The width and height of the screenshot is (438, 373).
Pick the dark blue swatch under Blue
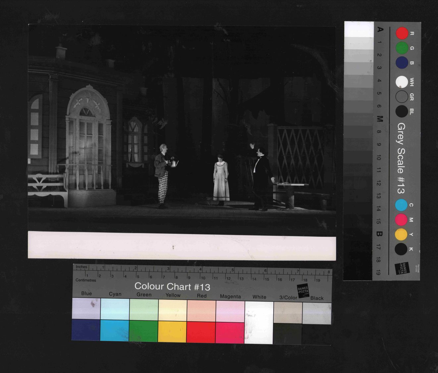tap(86, 330)
